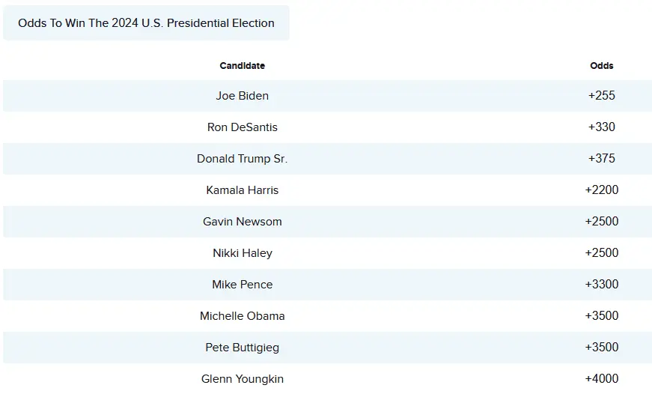Click Kamala Harris's +2200 odds
Viewport: 652px width, 406px height.
click(x=601, y=190)
